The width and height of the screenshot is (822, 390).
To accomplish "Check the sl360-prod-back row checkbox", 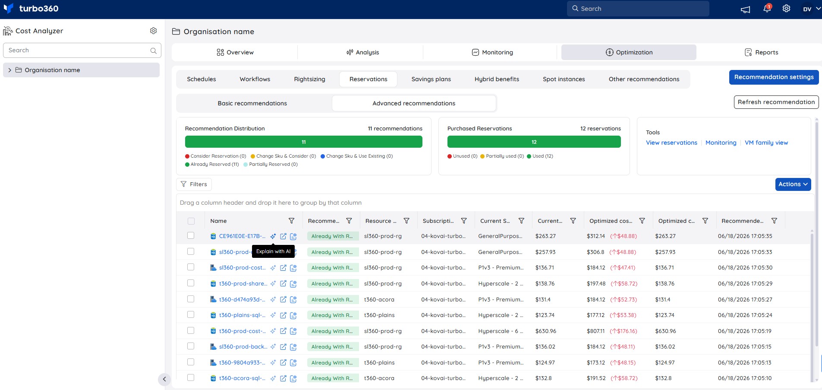I will [x=191, y=346].
